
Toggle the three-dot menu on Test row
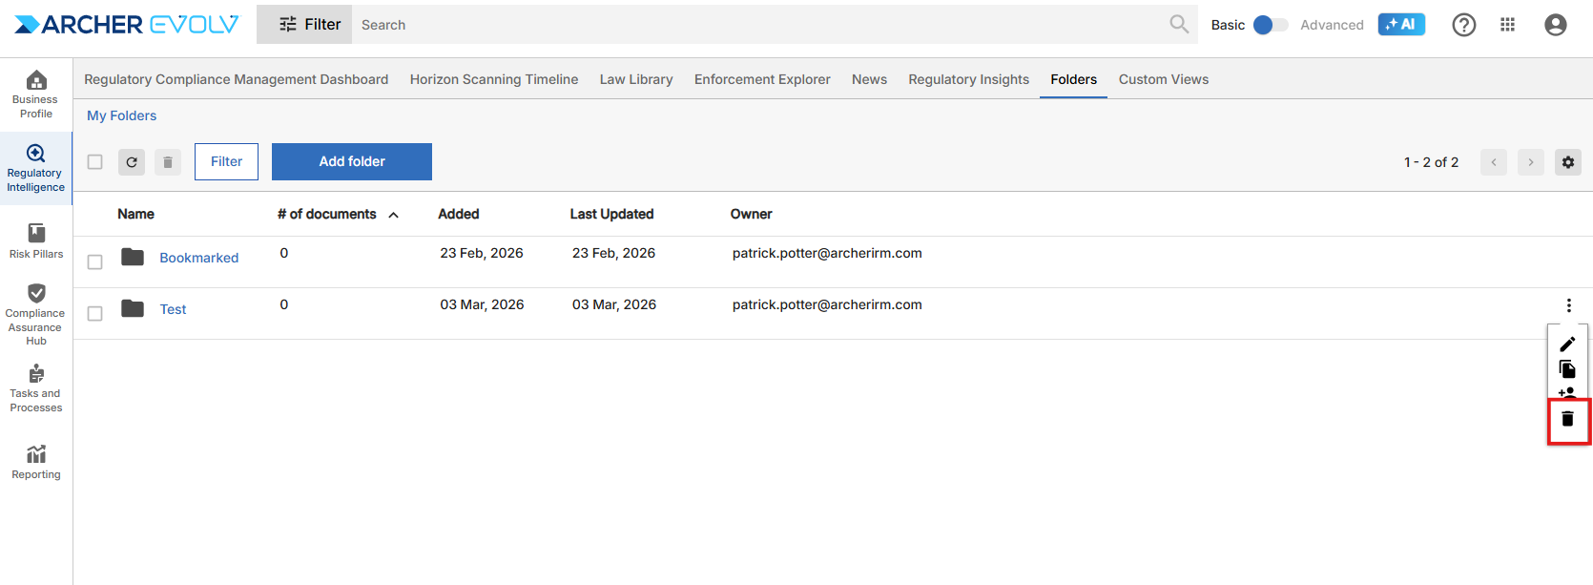pos(1568,305)
